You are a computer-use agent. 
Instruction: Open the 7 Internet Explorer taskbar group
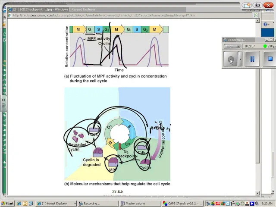tap(56, 204)
